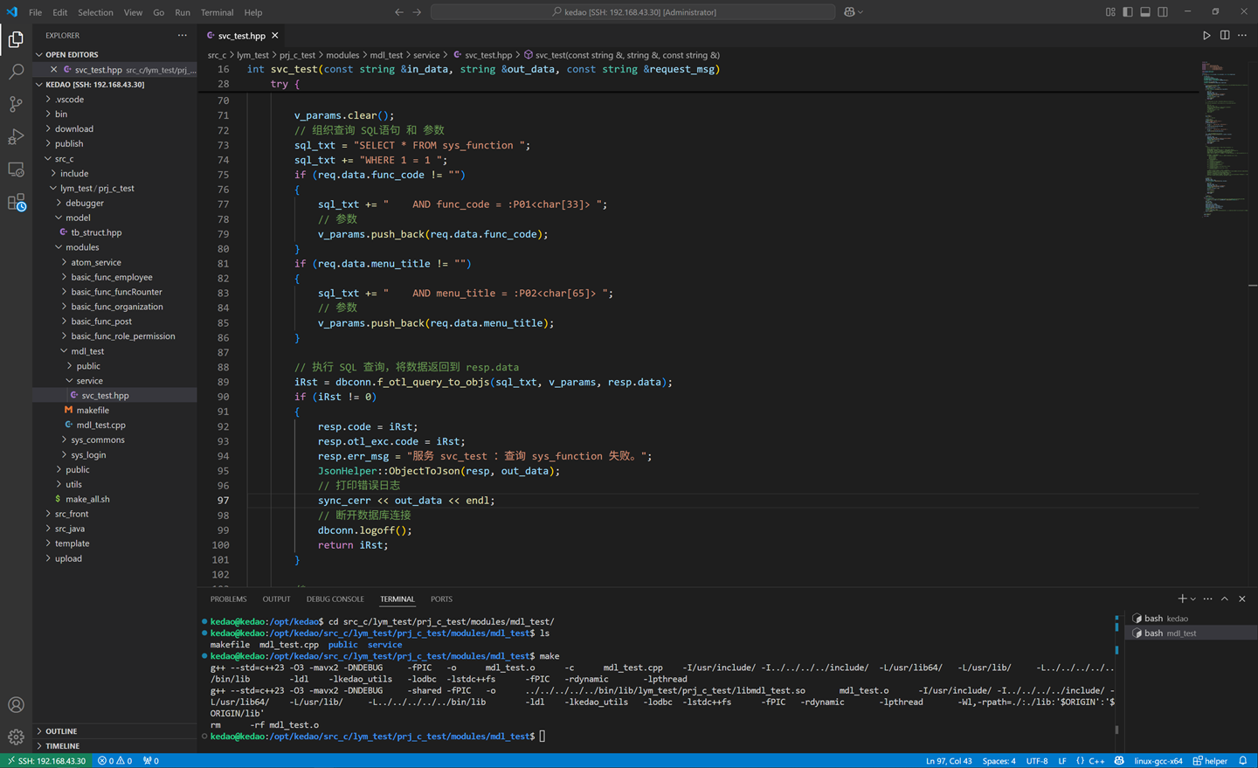The height and width of the screenshot is (768, 1258).
Task: Open the makefile in explorer
Action: point(114,411)
